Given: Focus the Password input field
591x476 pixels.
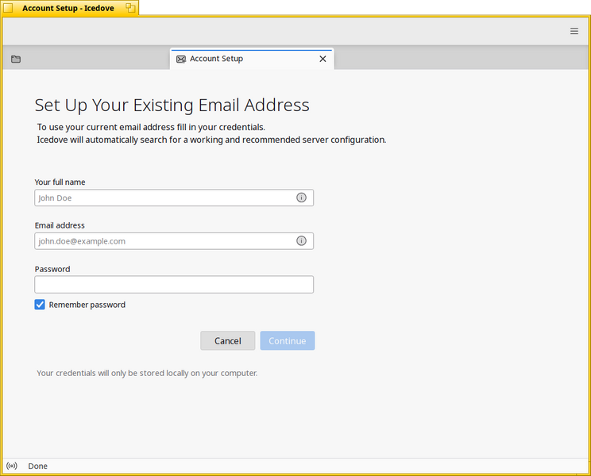Looking at the screenshot, I should 174,285.
